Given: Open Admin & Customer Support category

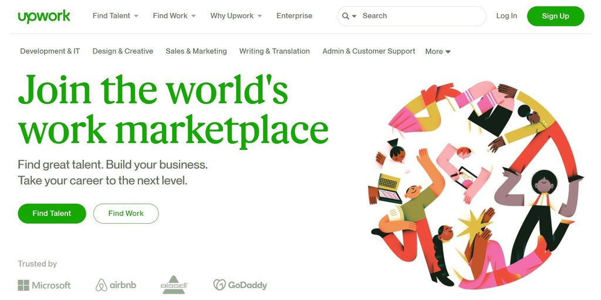Looking at the screenshot, I should (369, 51).
